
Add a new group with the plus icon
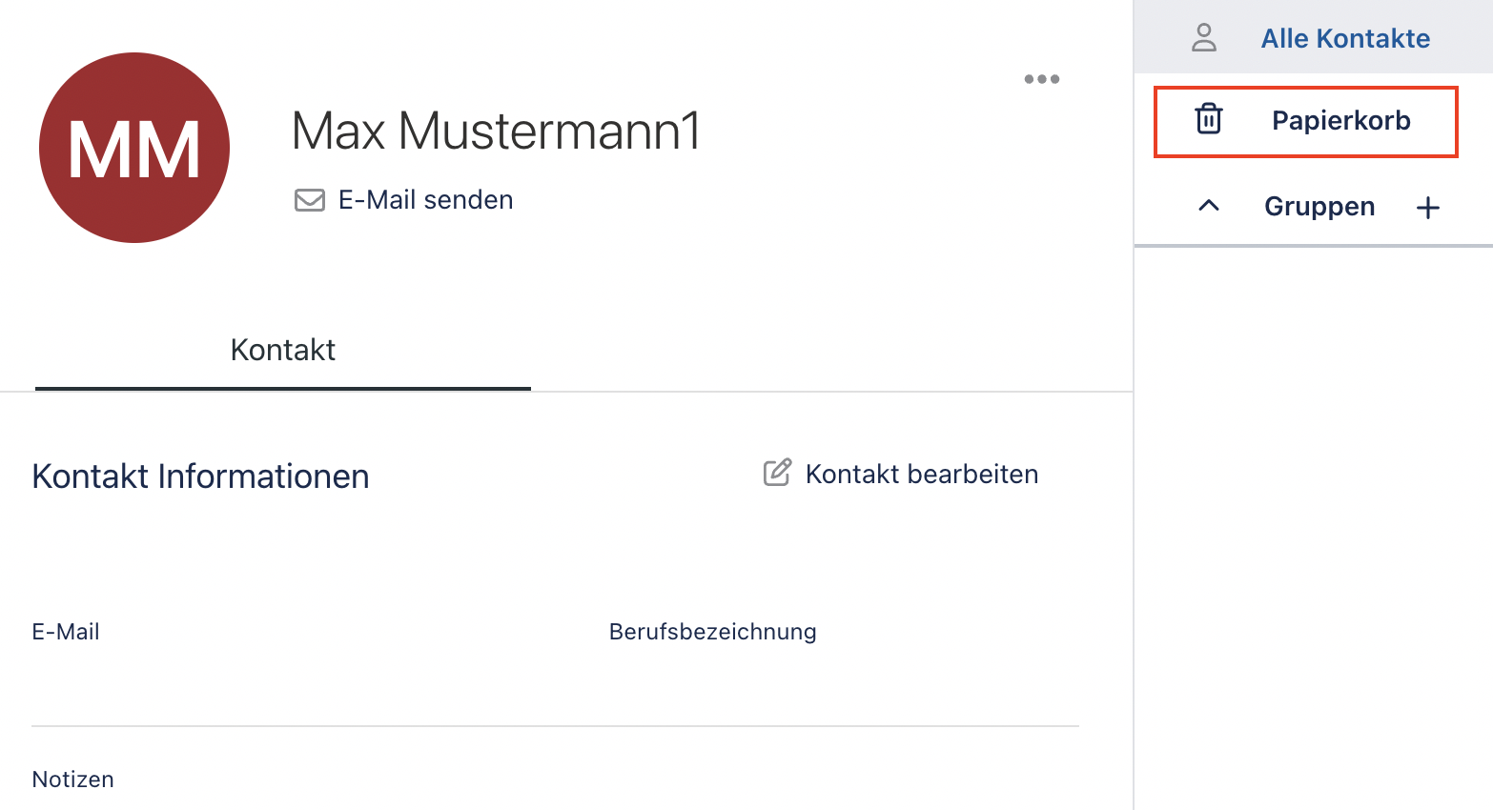tap(1427, 208)
